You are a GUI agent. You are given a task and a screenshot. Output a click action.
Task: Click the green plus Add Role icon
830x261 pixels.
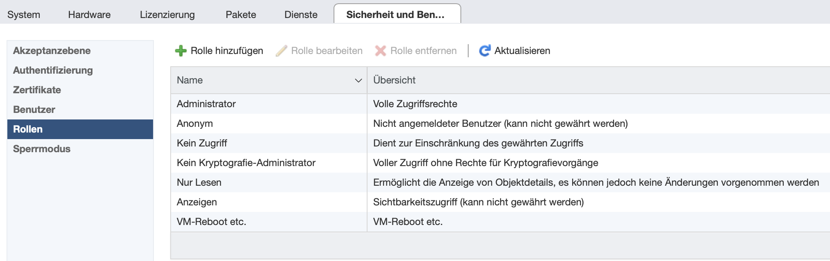[x=180, y=51]
